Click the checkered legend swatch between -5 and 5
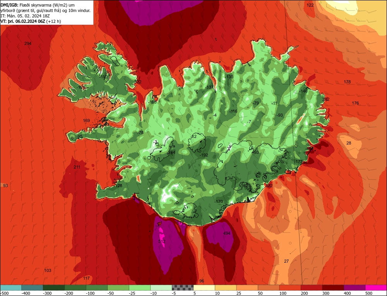This screenshot has width=387, height=296. coord(183,287)
